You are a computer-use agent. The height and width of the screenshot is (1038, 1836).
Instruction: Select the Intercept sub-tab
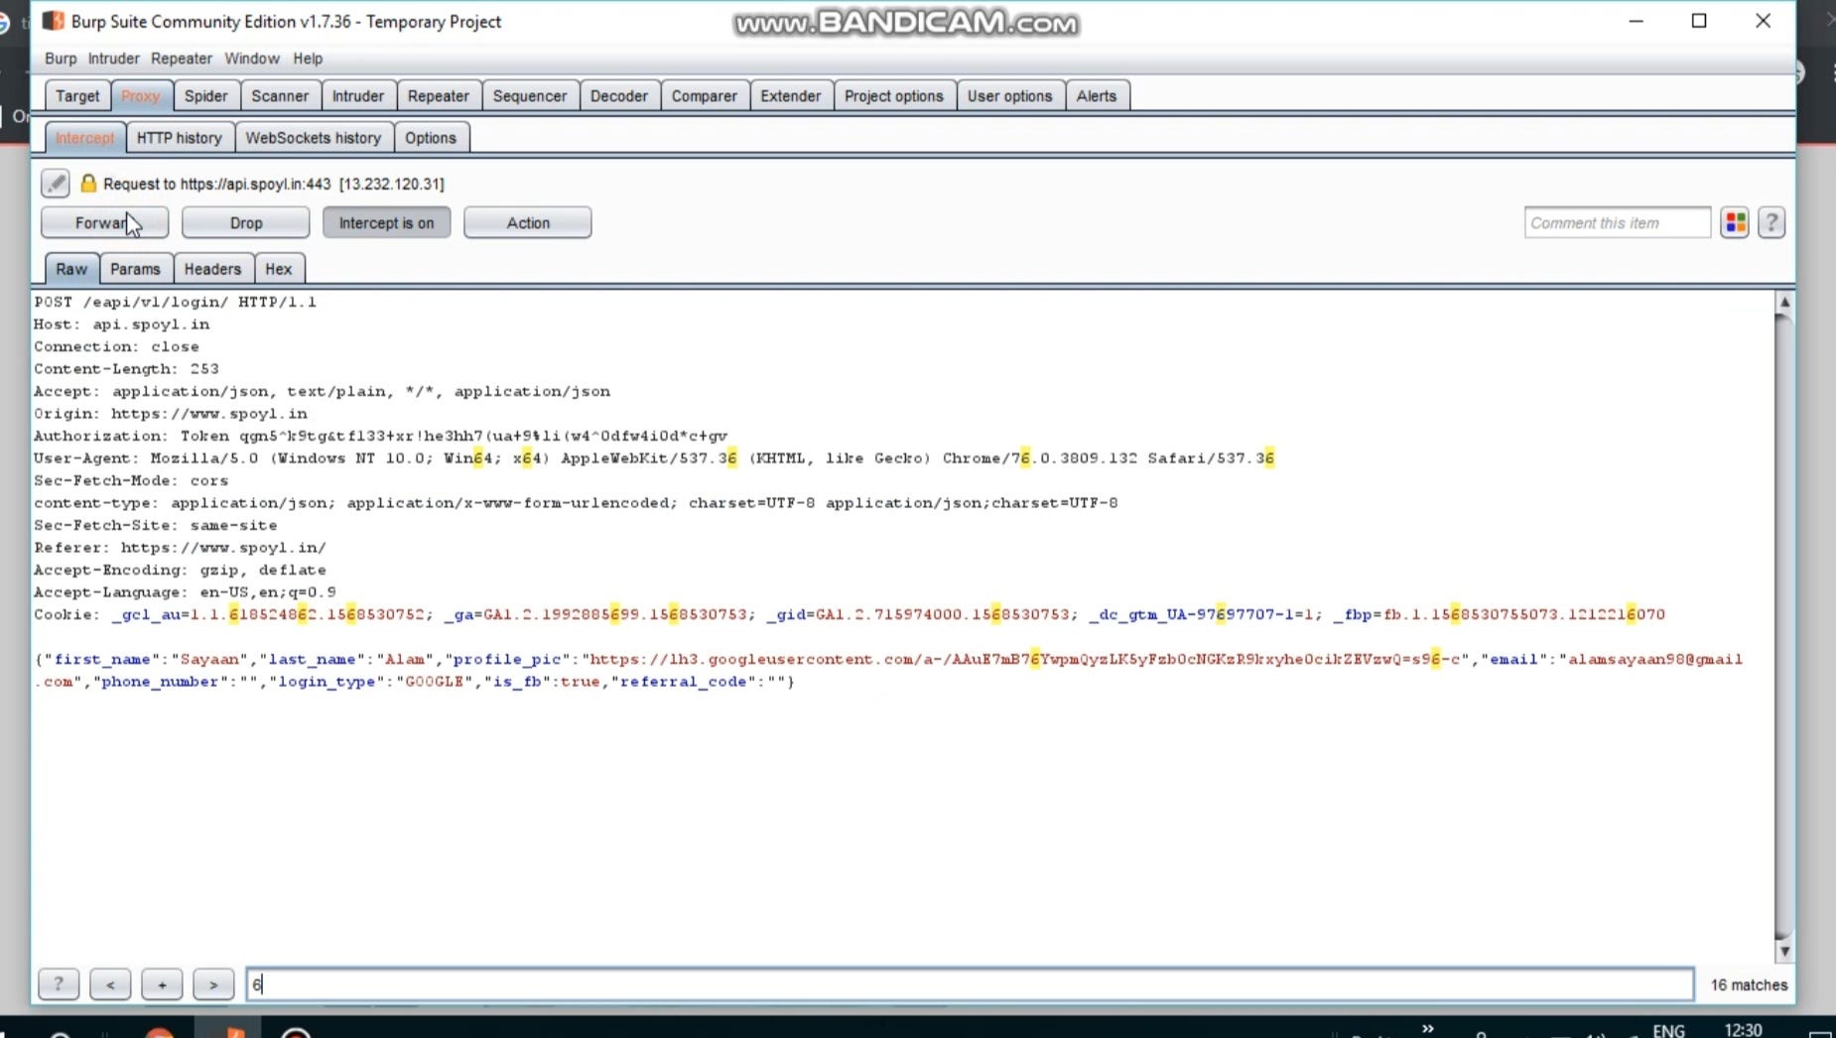point(85,137)
